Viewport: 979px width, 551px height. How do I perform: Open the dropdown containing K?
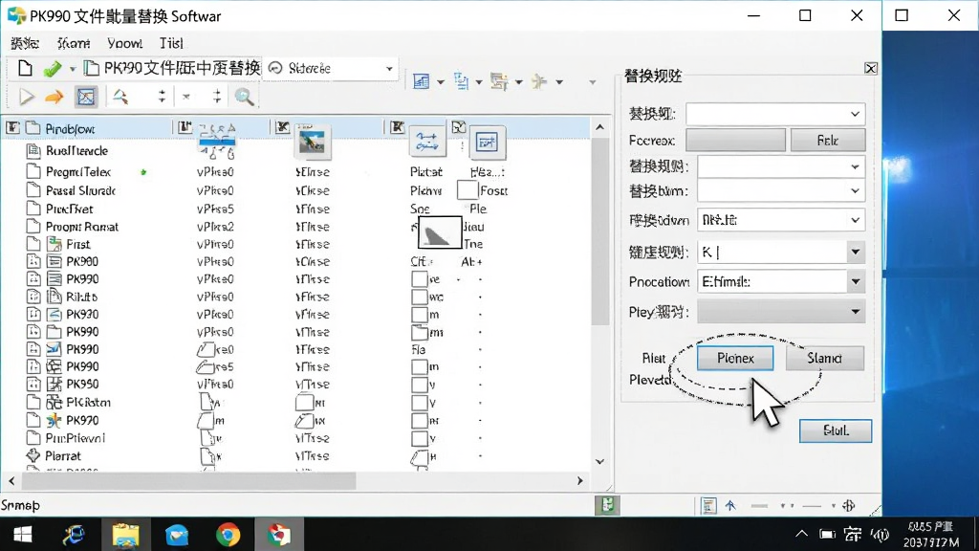pyautogui.click(x=856, y=252)
